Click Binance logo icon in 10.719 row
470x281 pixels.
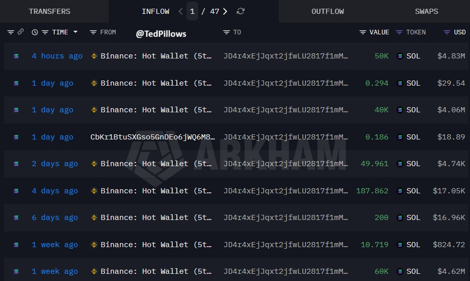tap(94, 245)
